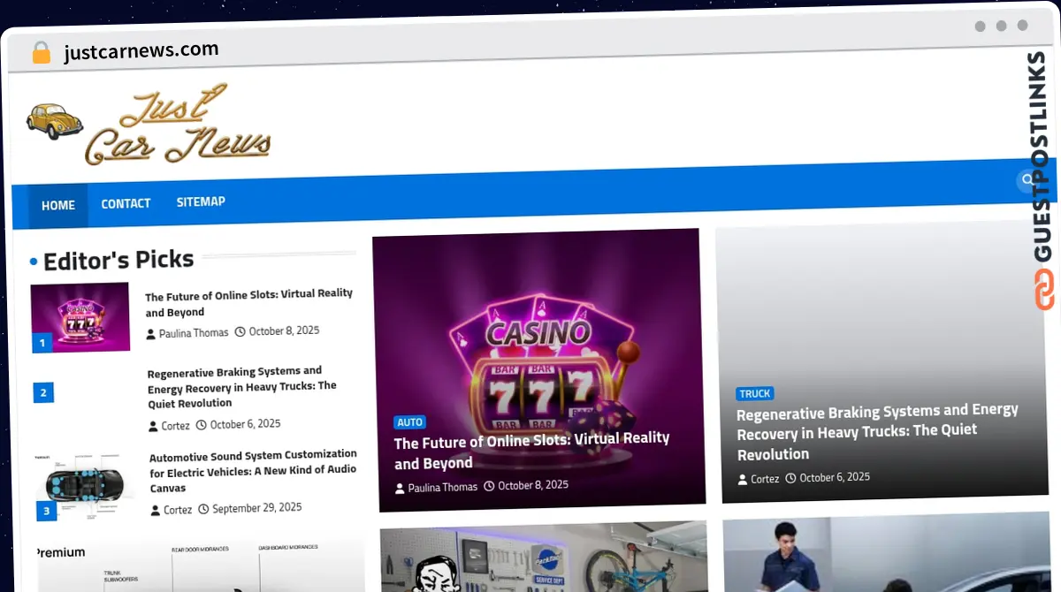Click the Just Car News logo text
Screen dimensions: 1061x592
[177, 126]
